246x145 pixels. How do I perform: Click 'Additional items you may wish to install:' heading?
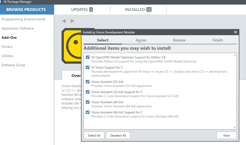pos(127,48)
